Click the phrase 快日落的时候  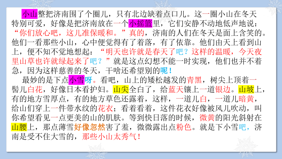[x=168, y=118]
